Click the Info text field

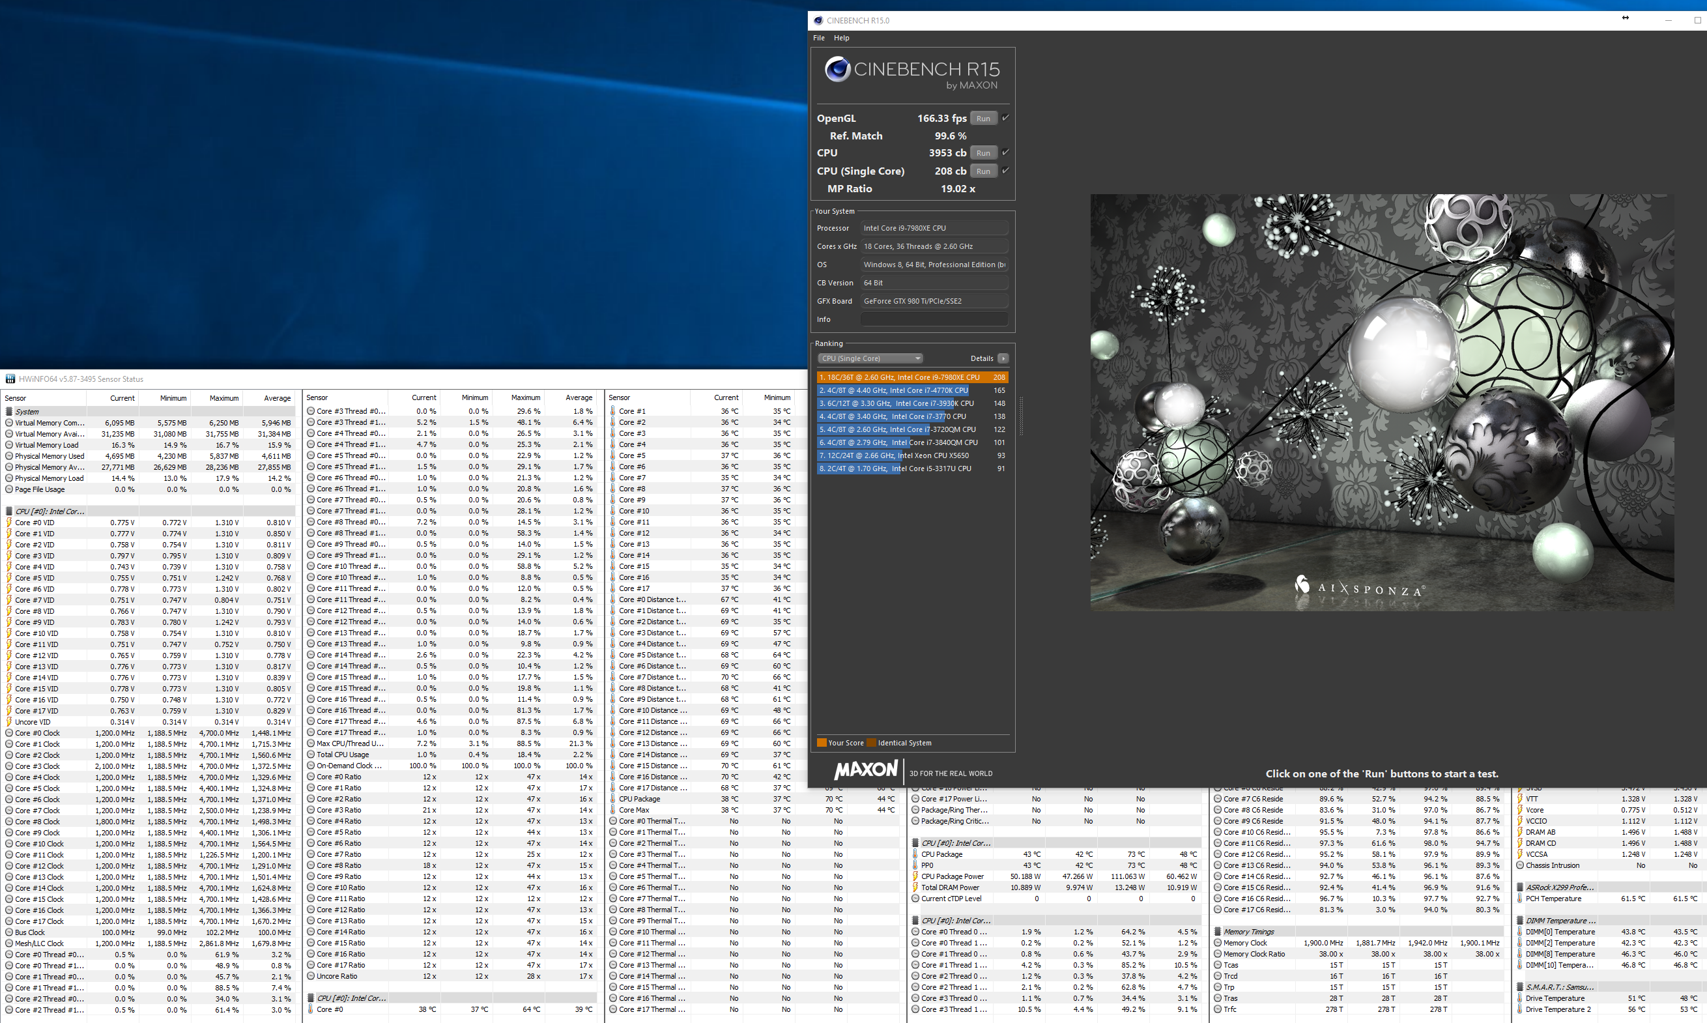click(934, 319)
